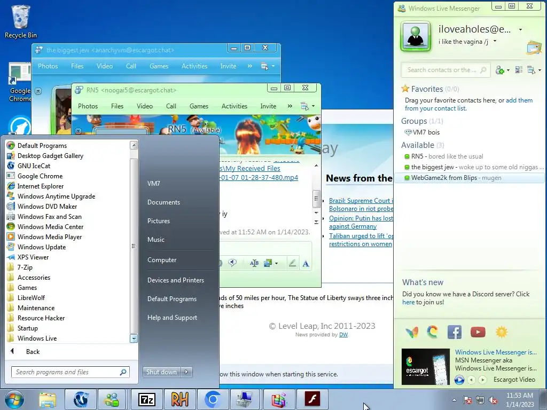This screenshot has width=547, height=410.
Task: Open the personal message dropdown arrow
Action: coord(495,42)
